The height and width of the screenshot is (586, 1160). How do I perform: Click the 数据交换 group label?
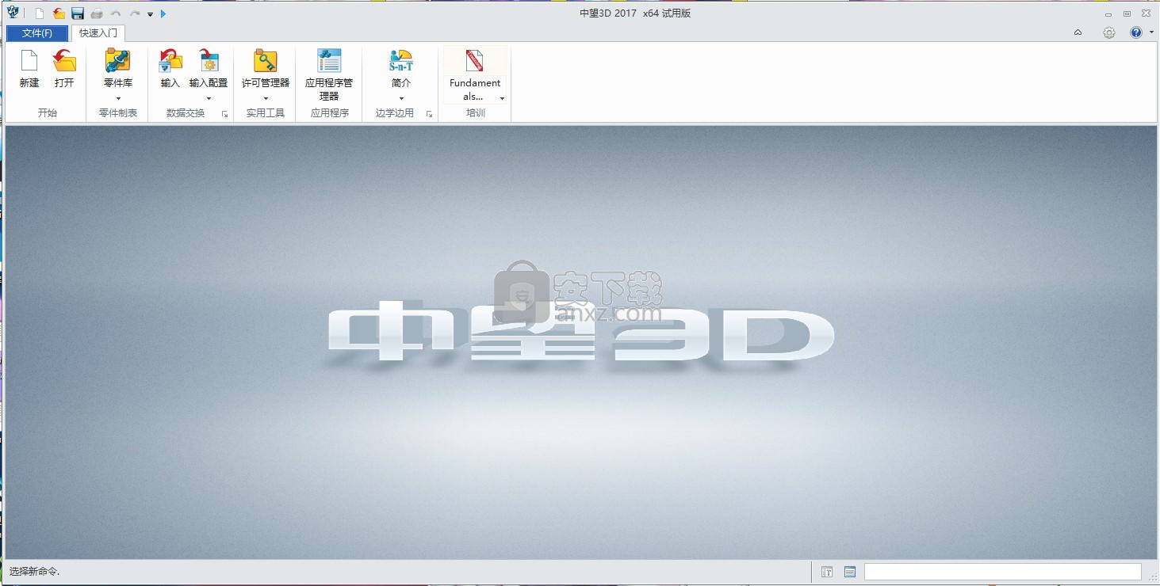tap(186, 113)
